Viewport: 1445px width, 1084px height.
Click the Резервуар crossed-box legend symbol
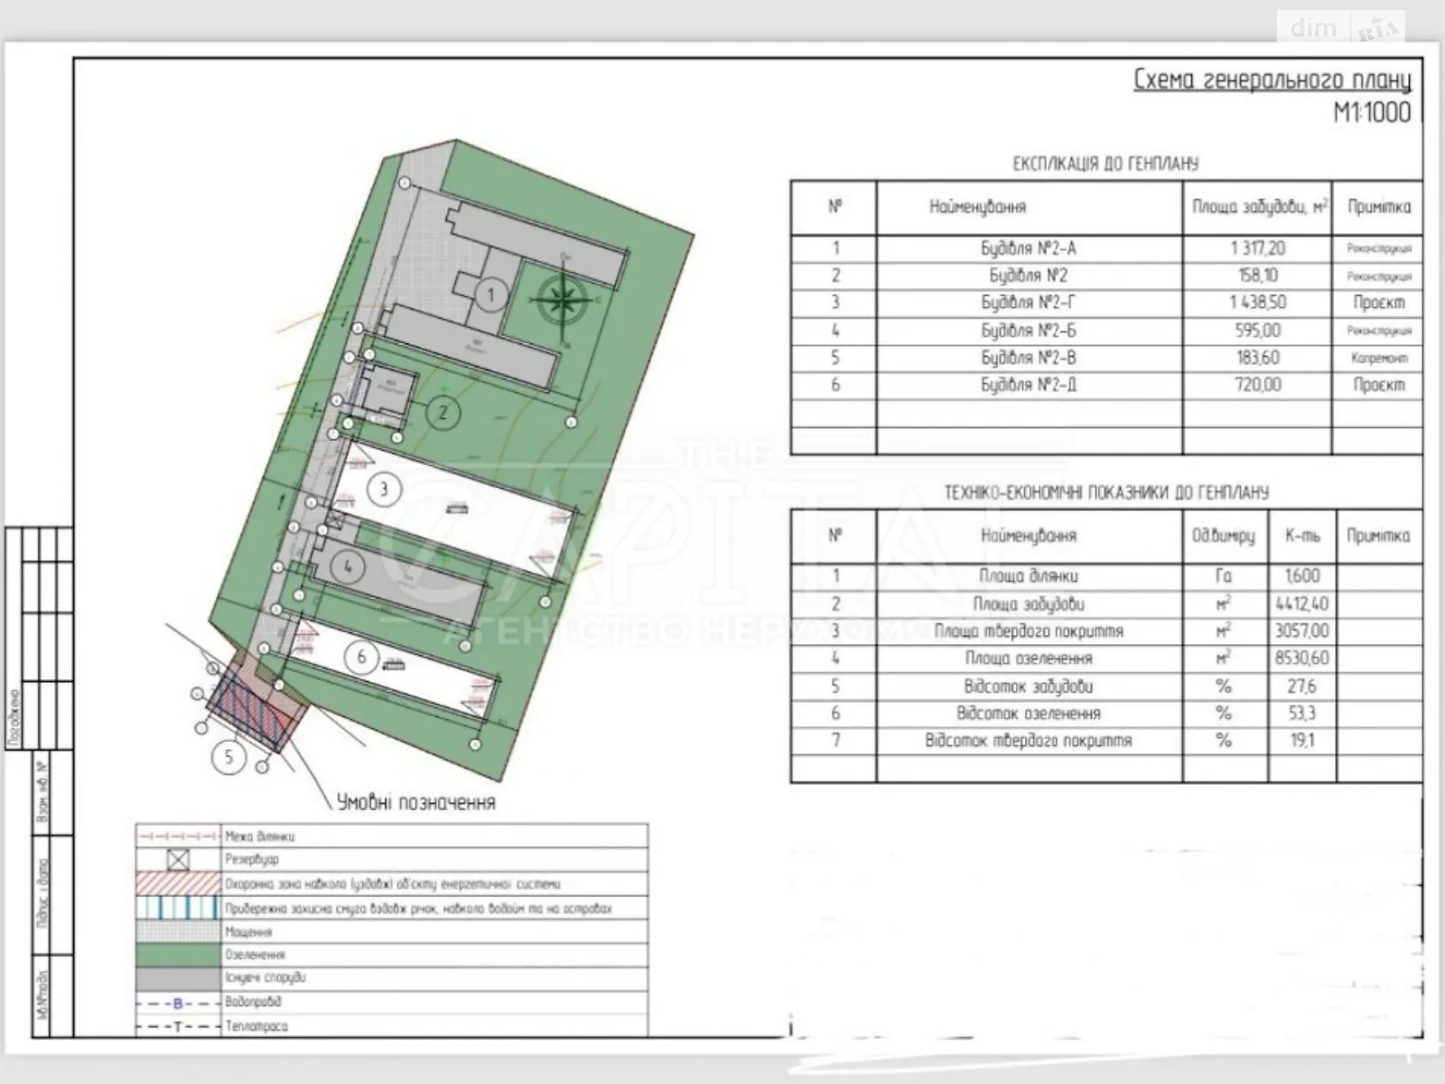click(x=178, y=860)
